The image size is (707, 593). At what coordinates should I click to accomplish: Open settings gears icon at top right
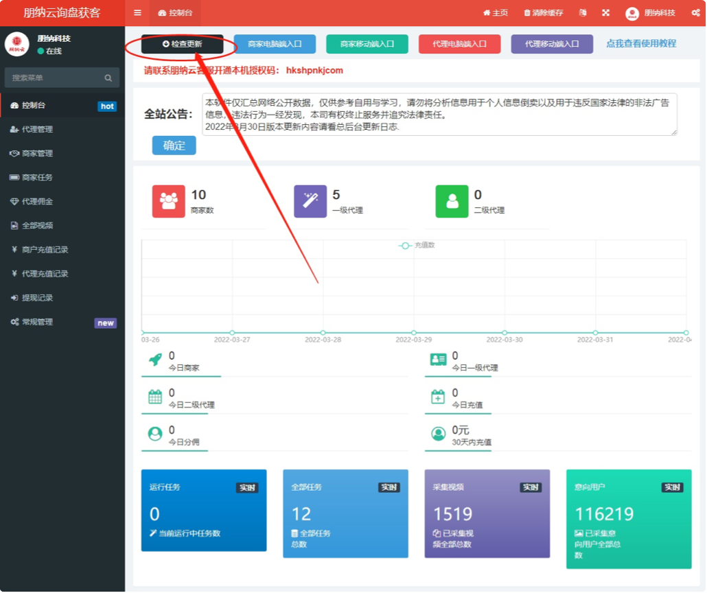point(696,12)
